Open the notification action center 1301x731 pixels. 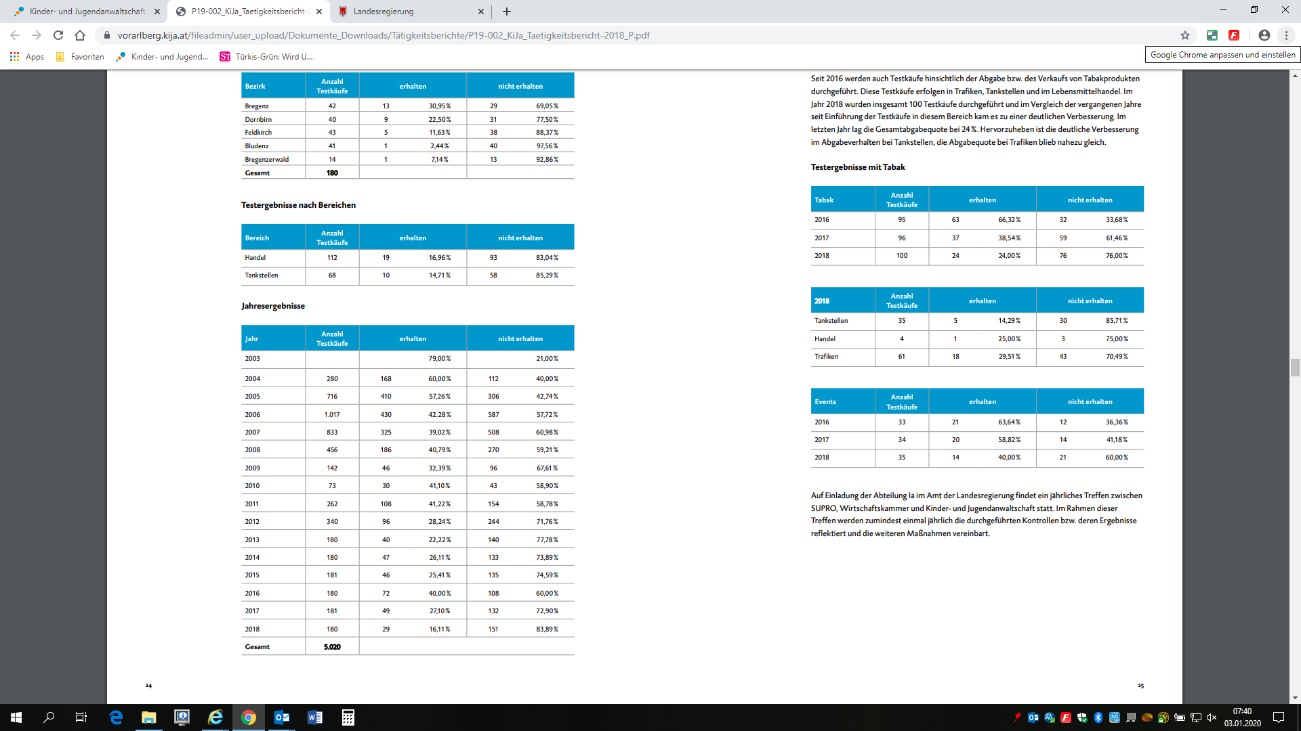click(x=1279, y=717)
